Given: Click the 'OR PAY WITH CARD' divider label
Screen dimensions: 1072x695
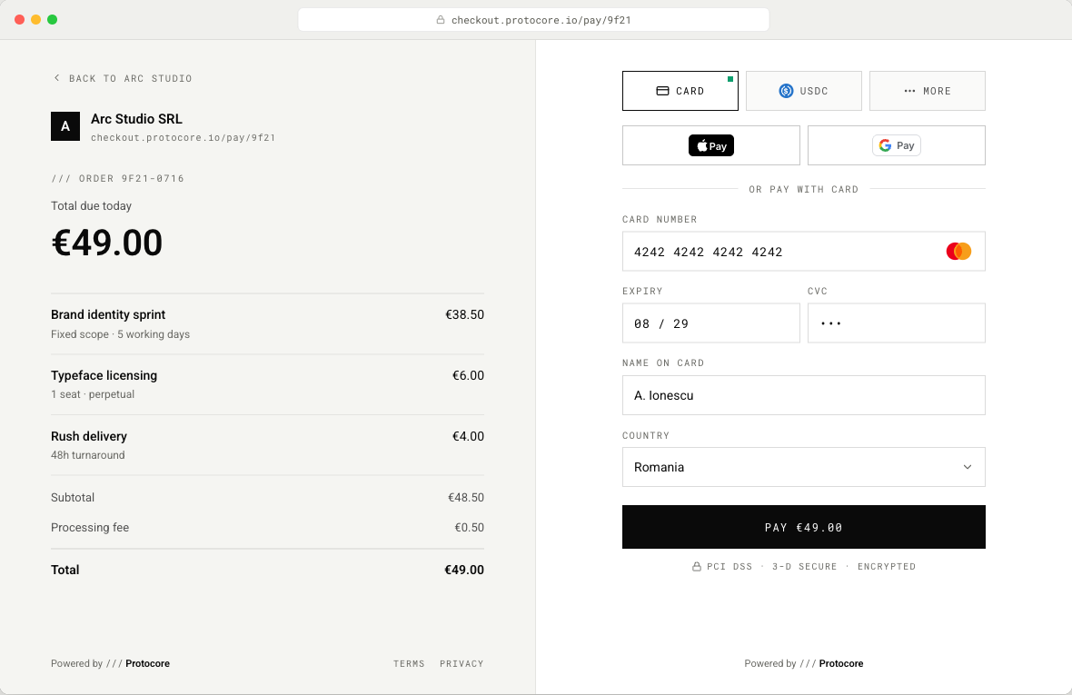Looking at the screenshot, I should click(804, 189).
